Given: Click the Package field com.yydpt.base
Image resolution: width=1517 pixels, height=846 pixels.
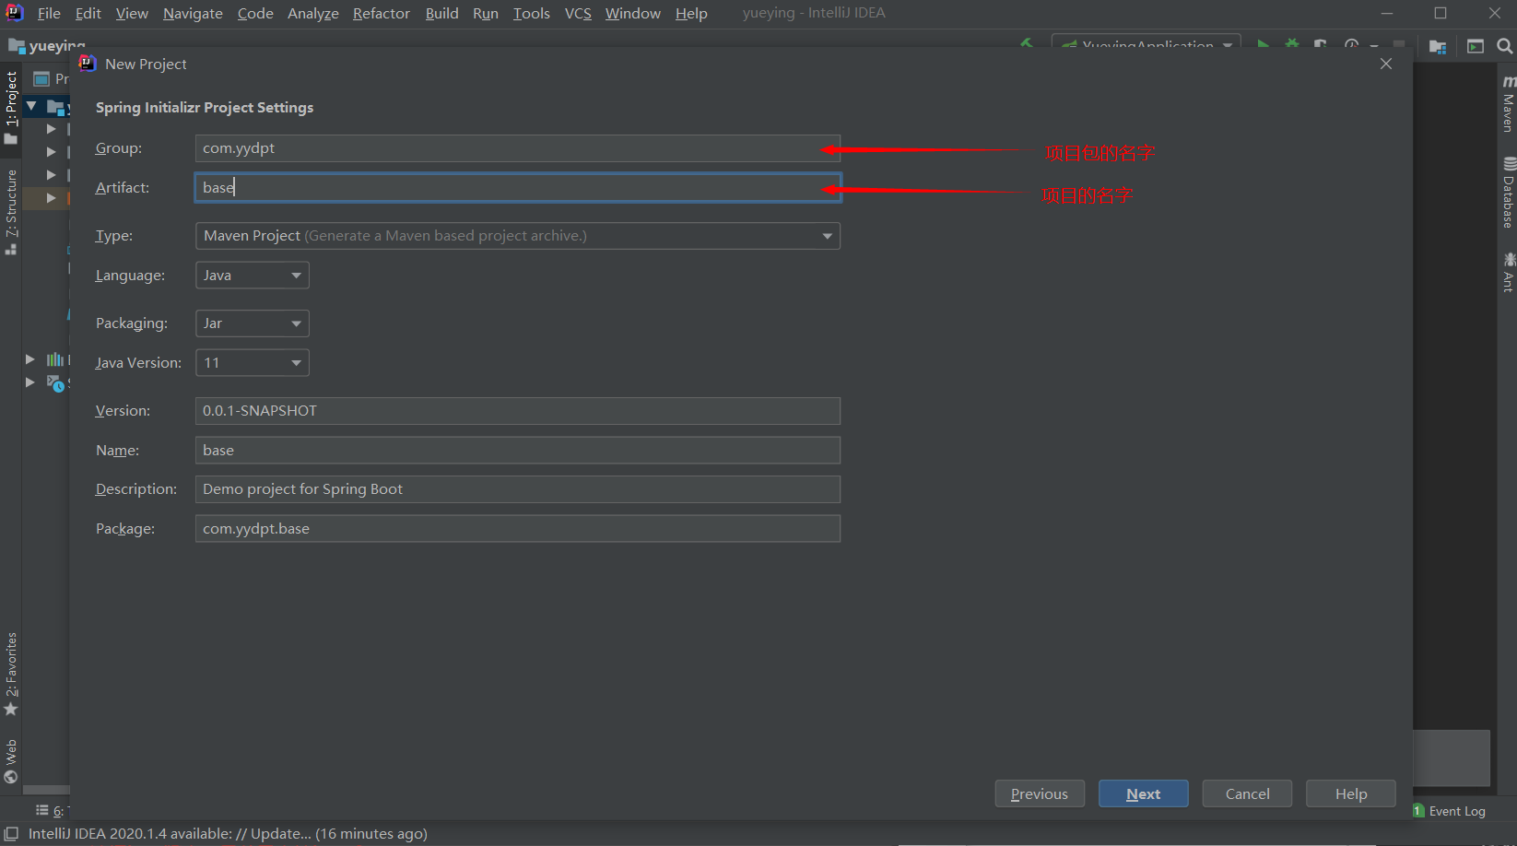Looking at the screenshot, I should (x=518, y=529).
